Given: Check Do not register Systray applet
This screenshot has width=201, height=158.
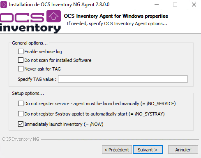Looking at the screenshot, I should (21, 114).
